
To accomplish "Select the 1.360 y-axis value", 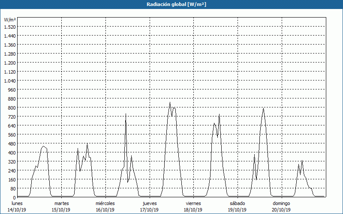I will [10, 45].
